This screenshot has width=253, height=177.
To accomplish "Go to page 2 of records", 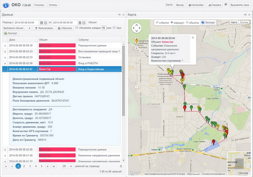I will point(24,166).
